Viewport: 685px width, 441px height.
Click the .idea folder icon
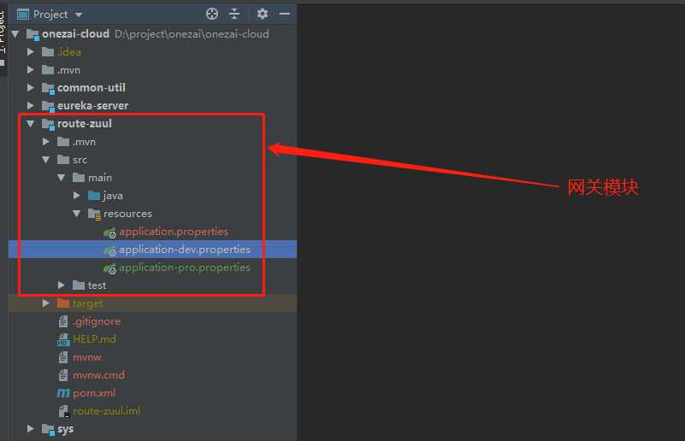tap(48, 52)
